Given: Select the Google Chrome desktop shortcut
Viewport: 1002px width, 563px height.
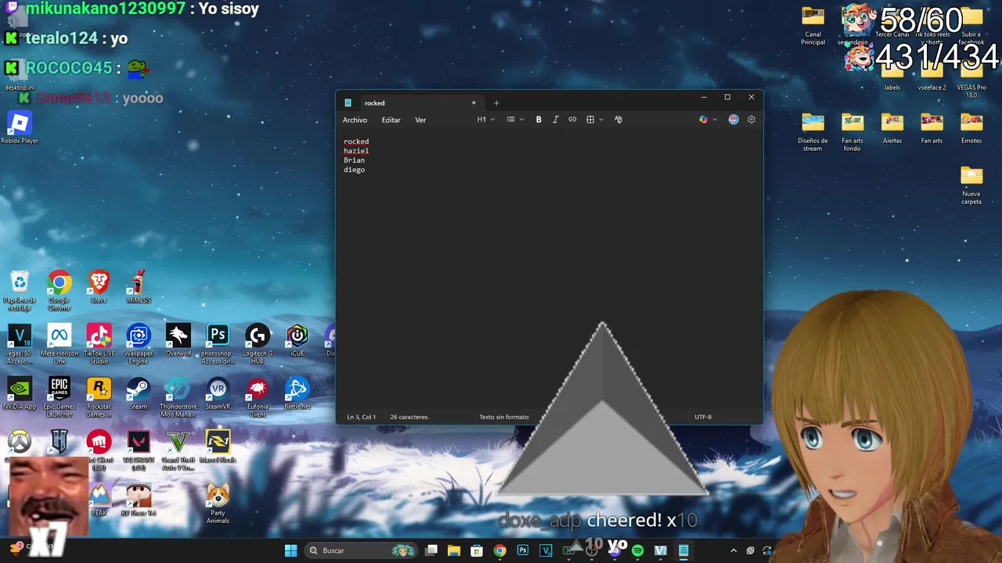Looking at the screenshot, I should (x=59, y=291).
